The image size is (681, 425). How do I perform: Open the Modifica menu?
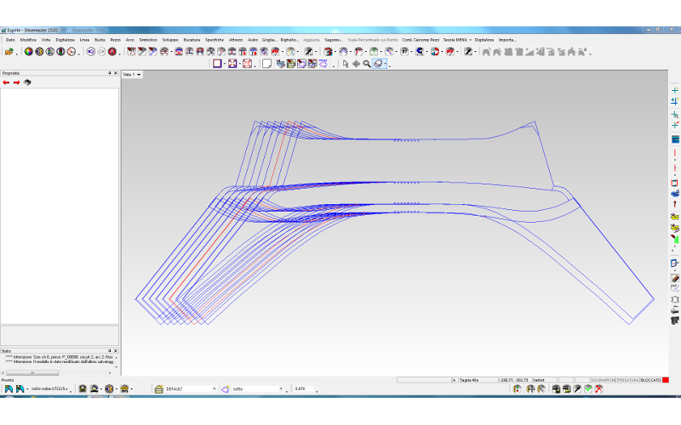click(28, 39)
